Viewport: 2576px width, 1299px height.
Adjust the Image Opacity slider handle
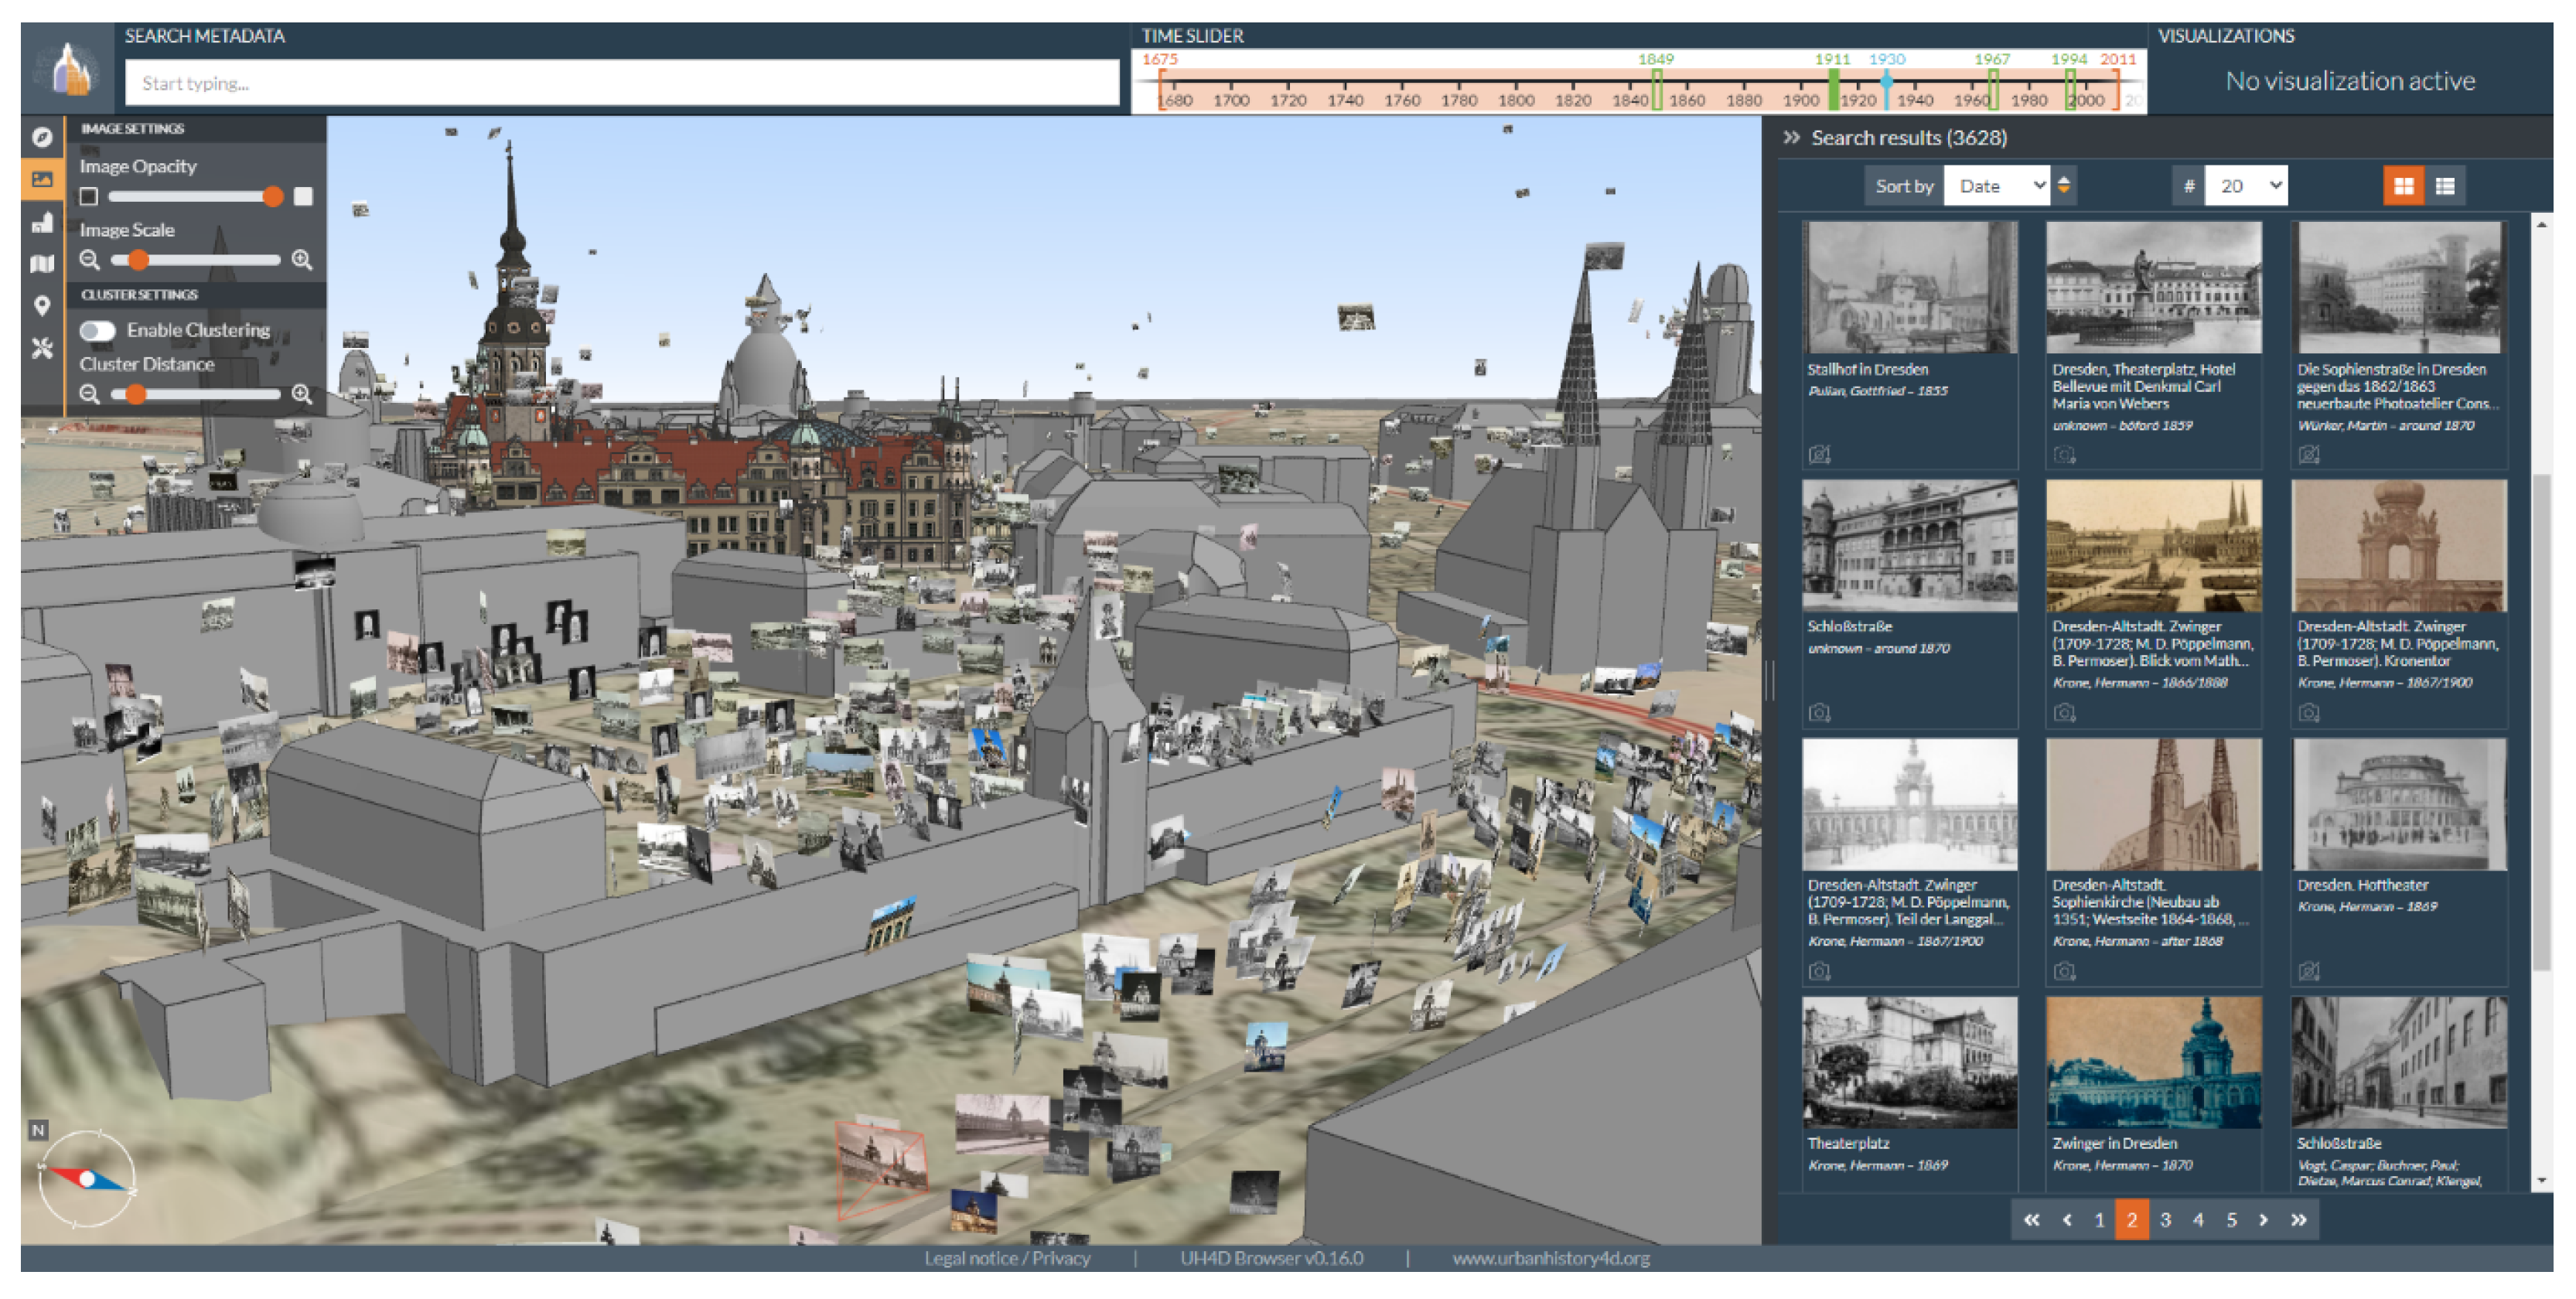[272, 197]
